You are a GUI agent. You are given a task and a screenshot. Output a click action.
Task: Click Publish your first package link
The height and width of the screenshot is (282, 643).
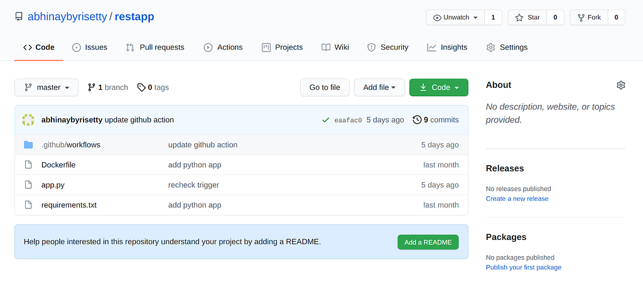524,268
